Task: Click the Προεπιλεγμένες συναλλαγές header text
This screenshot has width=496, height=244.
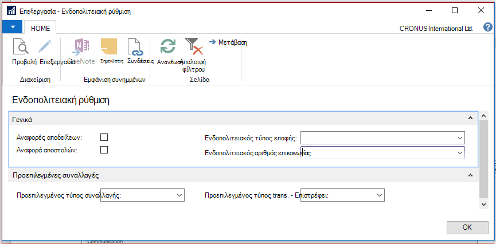Action: [x=56, y=175]
